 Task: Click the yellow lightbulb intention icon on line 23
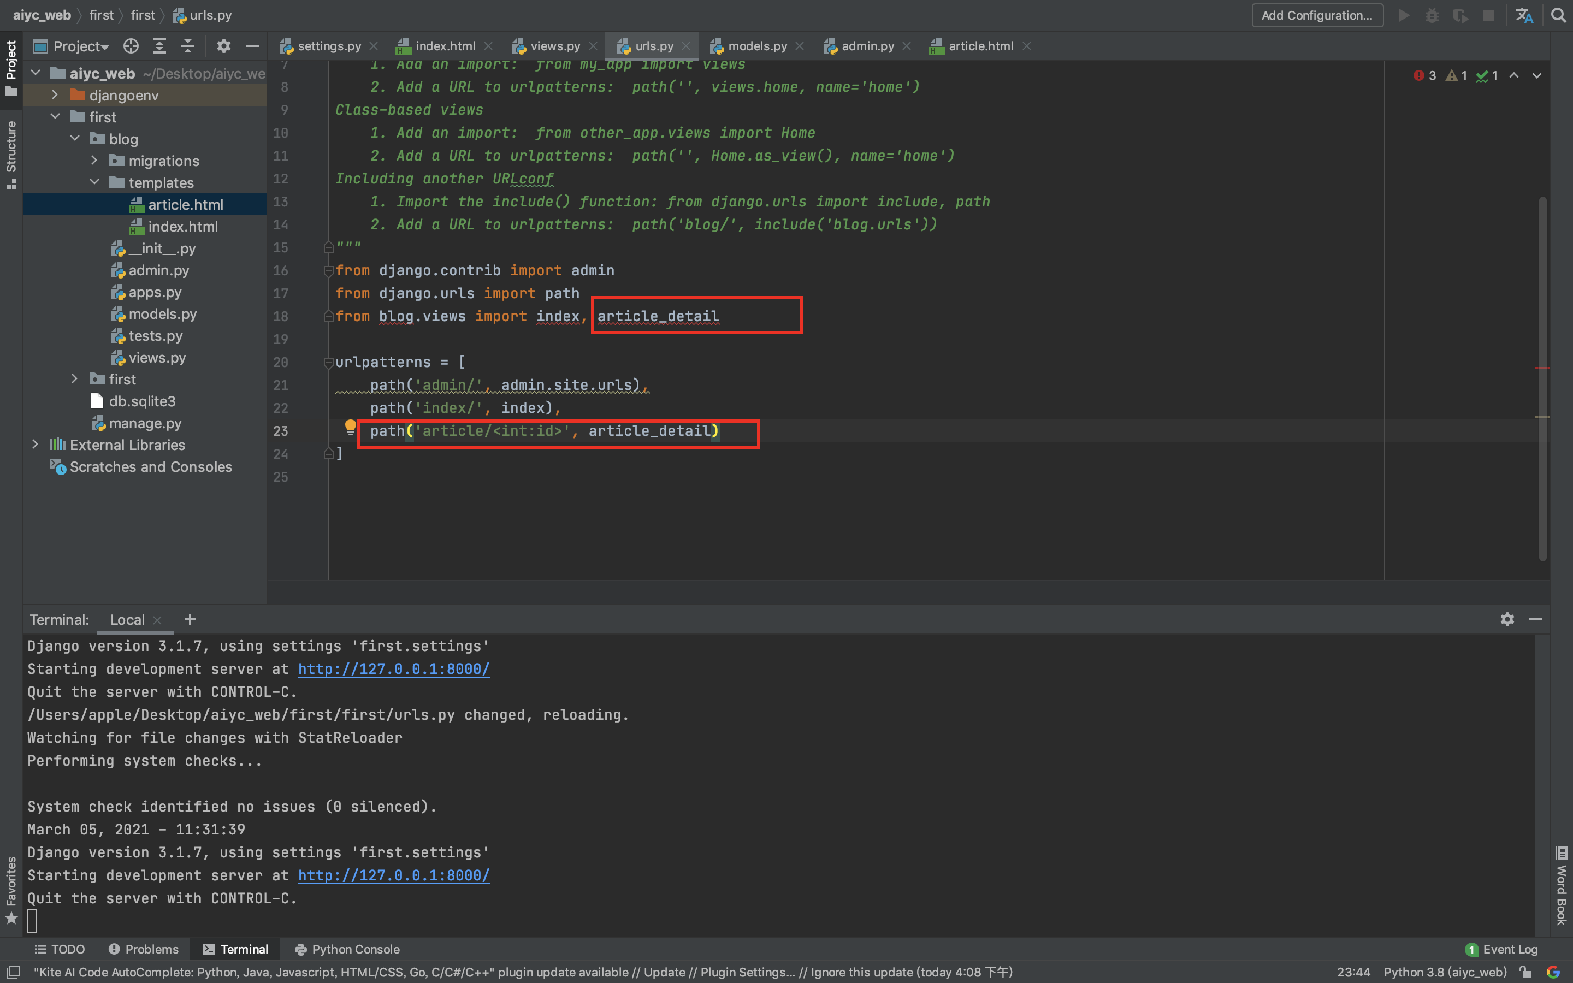pos(350,427)
